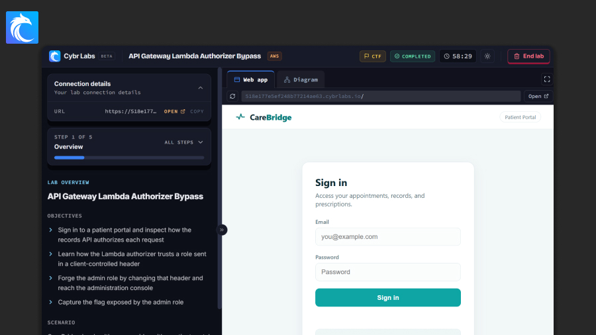Viewport: 596px width, 335px height.
Task: Open the lab URL via OPEN link
Action: (174, 111)
